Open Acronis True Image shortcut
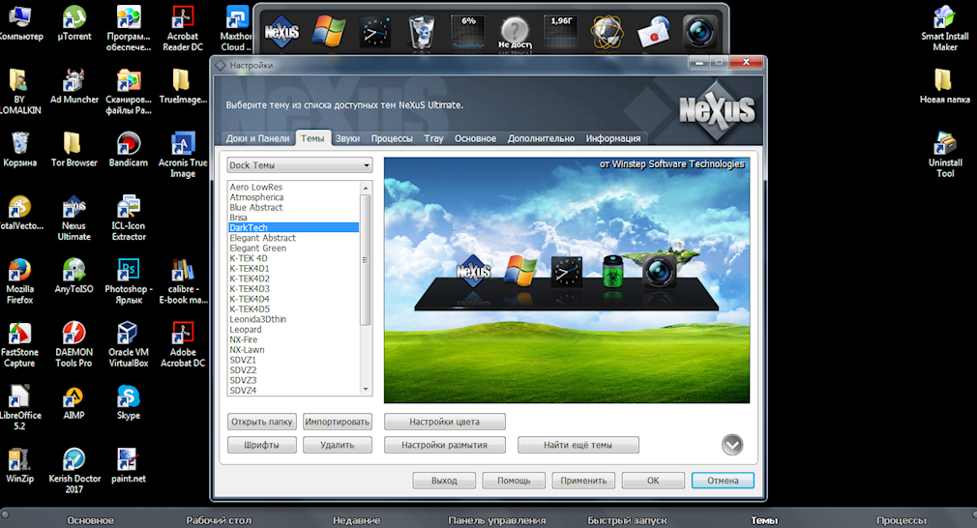977x528 pixels. coord(183,155)
